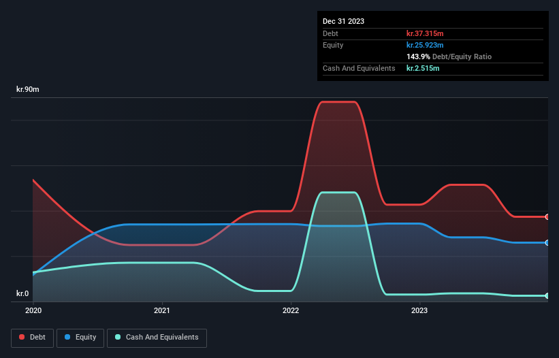The height and width of the screenshot is (358, 559).
Task: Click the 143.9% Debt/Equity Ratio text
Action: pyautogui.click(x=449, y=56)
